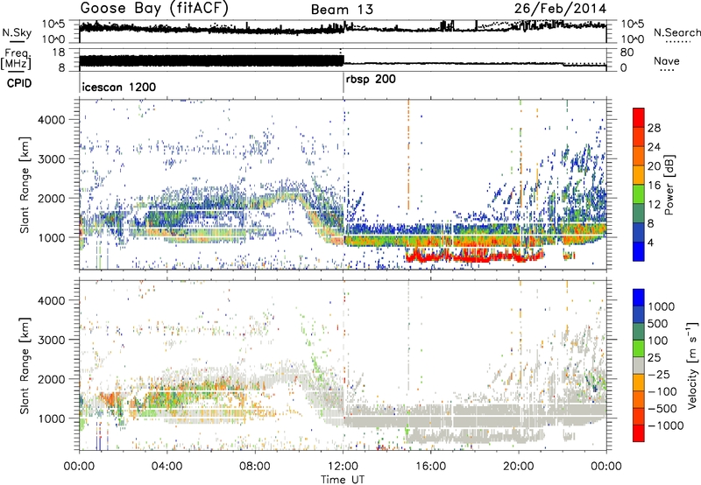The image size is (701, 485).
Task: Click the 'Time UT' axis title
Action: coord(343,479)
